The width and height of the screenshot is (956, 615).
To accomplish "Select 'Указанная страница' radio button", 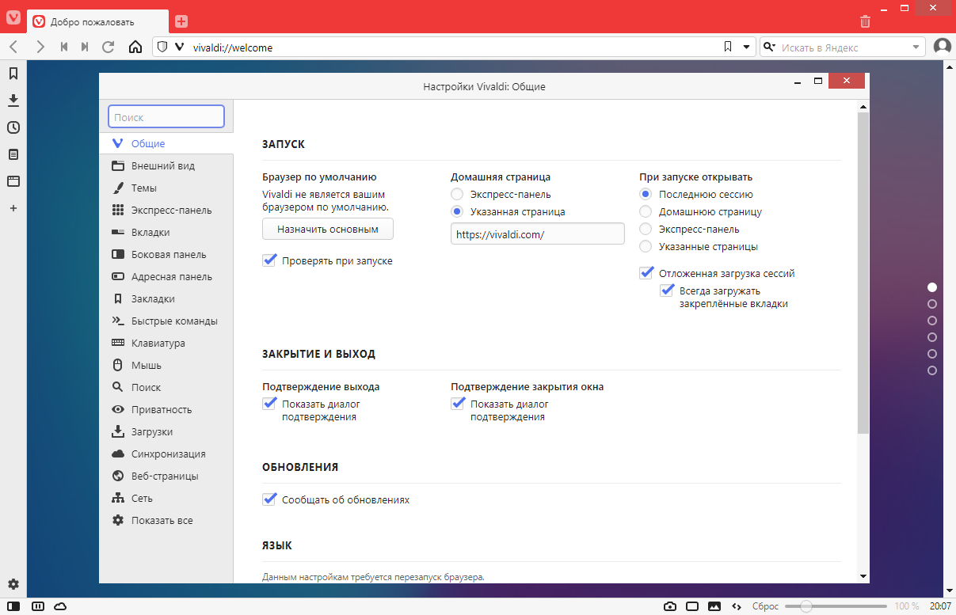I will (x=457, y=212).
